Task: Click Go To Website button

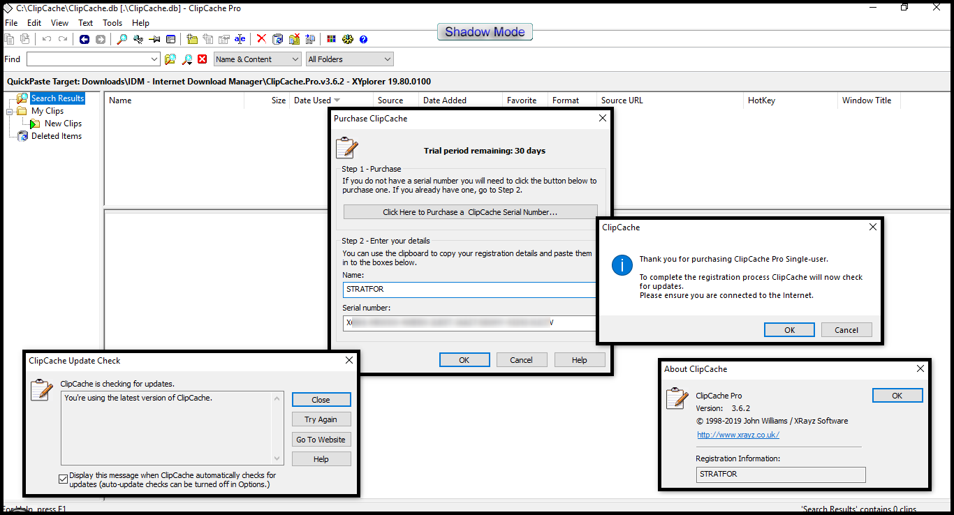Action: [321, 440]
